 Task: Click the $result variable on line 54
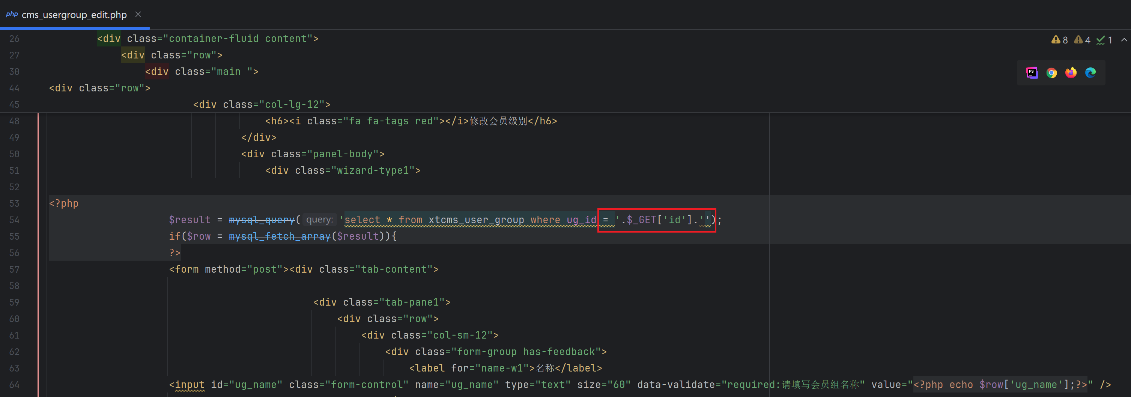[190, 220]
